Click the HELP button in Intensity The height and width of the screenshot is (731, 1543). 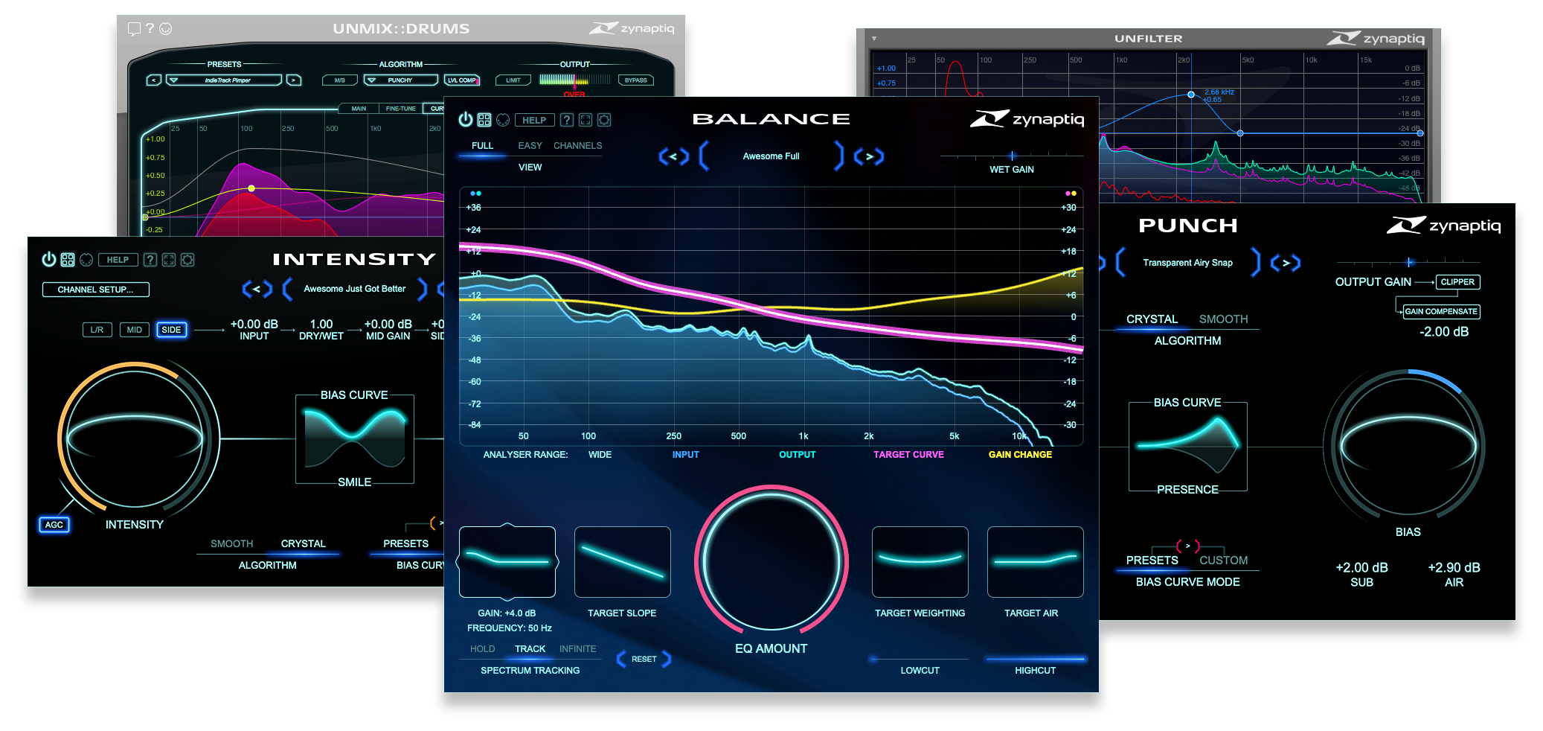118,260
